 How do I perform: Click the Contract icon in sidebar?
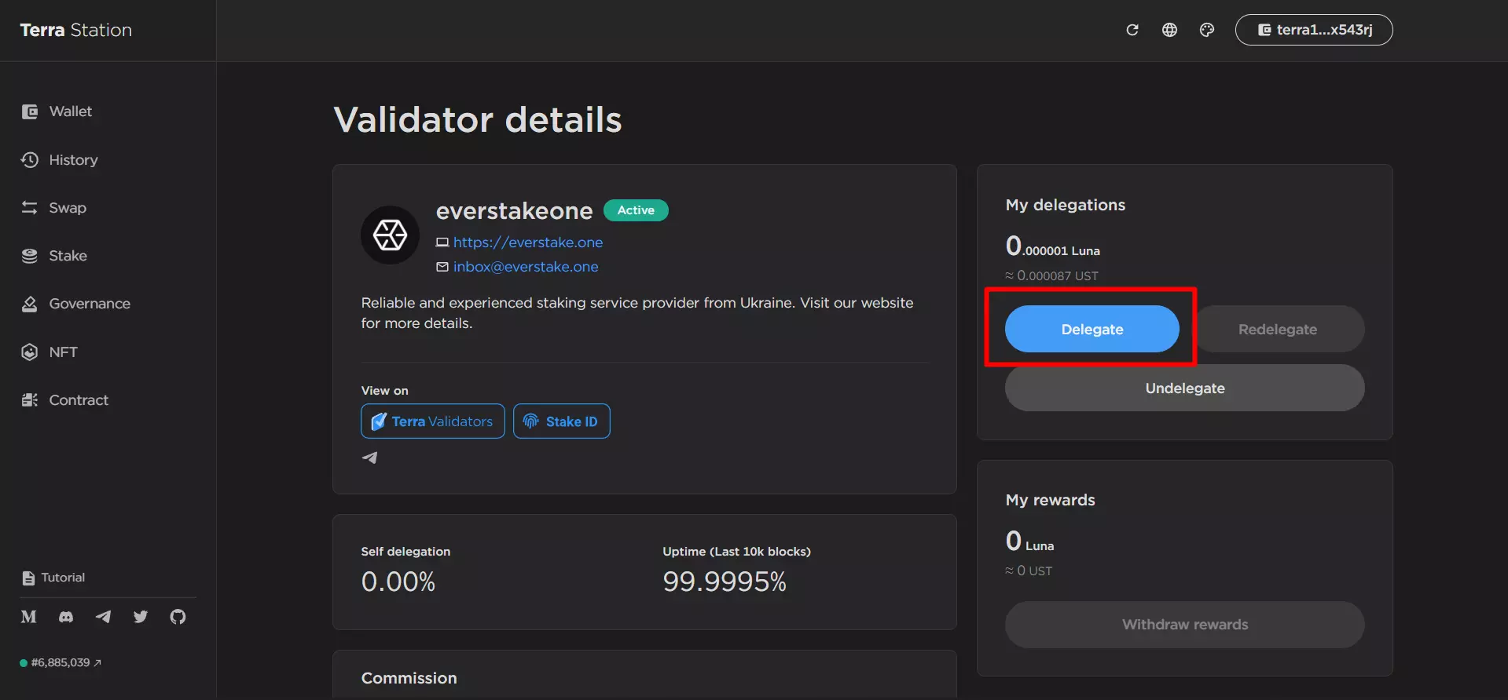(30, 400)
